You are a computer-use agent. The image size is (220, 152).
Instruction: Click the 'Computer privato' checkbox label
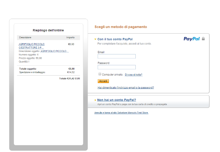pos(112,75)
